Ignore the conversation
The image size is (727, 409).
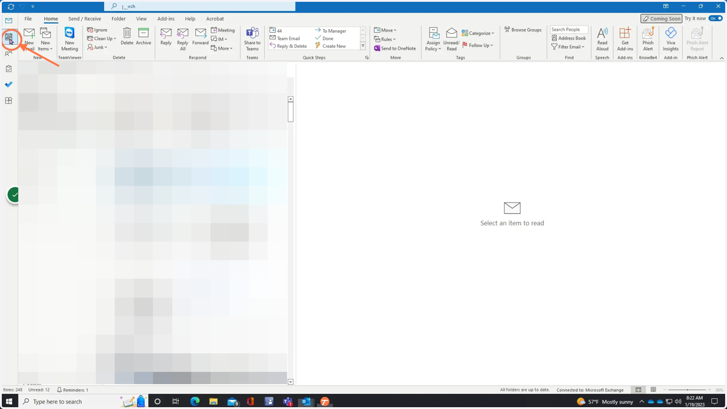pos(98,30)
